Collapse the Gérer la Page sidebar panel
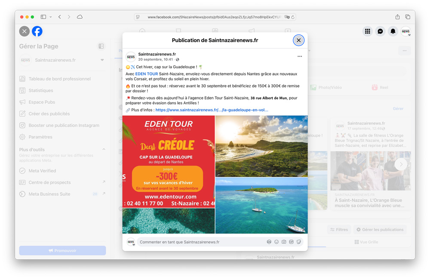 coord(101,46)
